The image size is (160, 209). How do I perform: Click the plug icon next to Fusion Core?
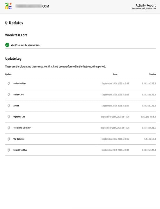9,95
